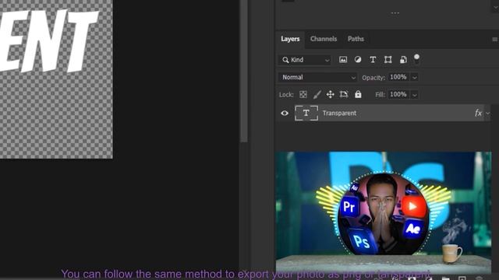Toggle the layer filtering on/off switch
The image size is (499, 280).
(416, 59)
